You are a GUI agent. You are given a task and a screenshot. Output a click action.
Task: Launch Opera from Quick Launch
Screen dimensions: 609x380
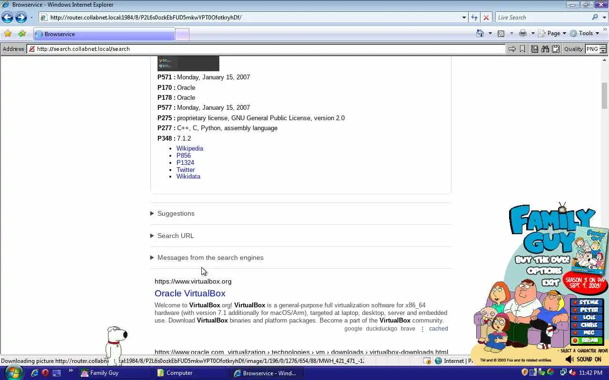[x=46, y=373]
